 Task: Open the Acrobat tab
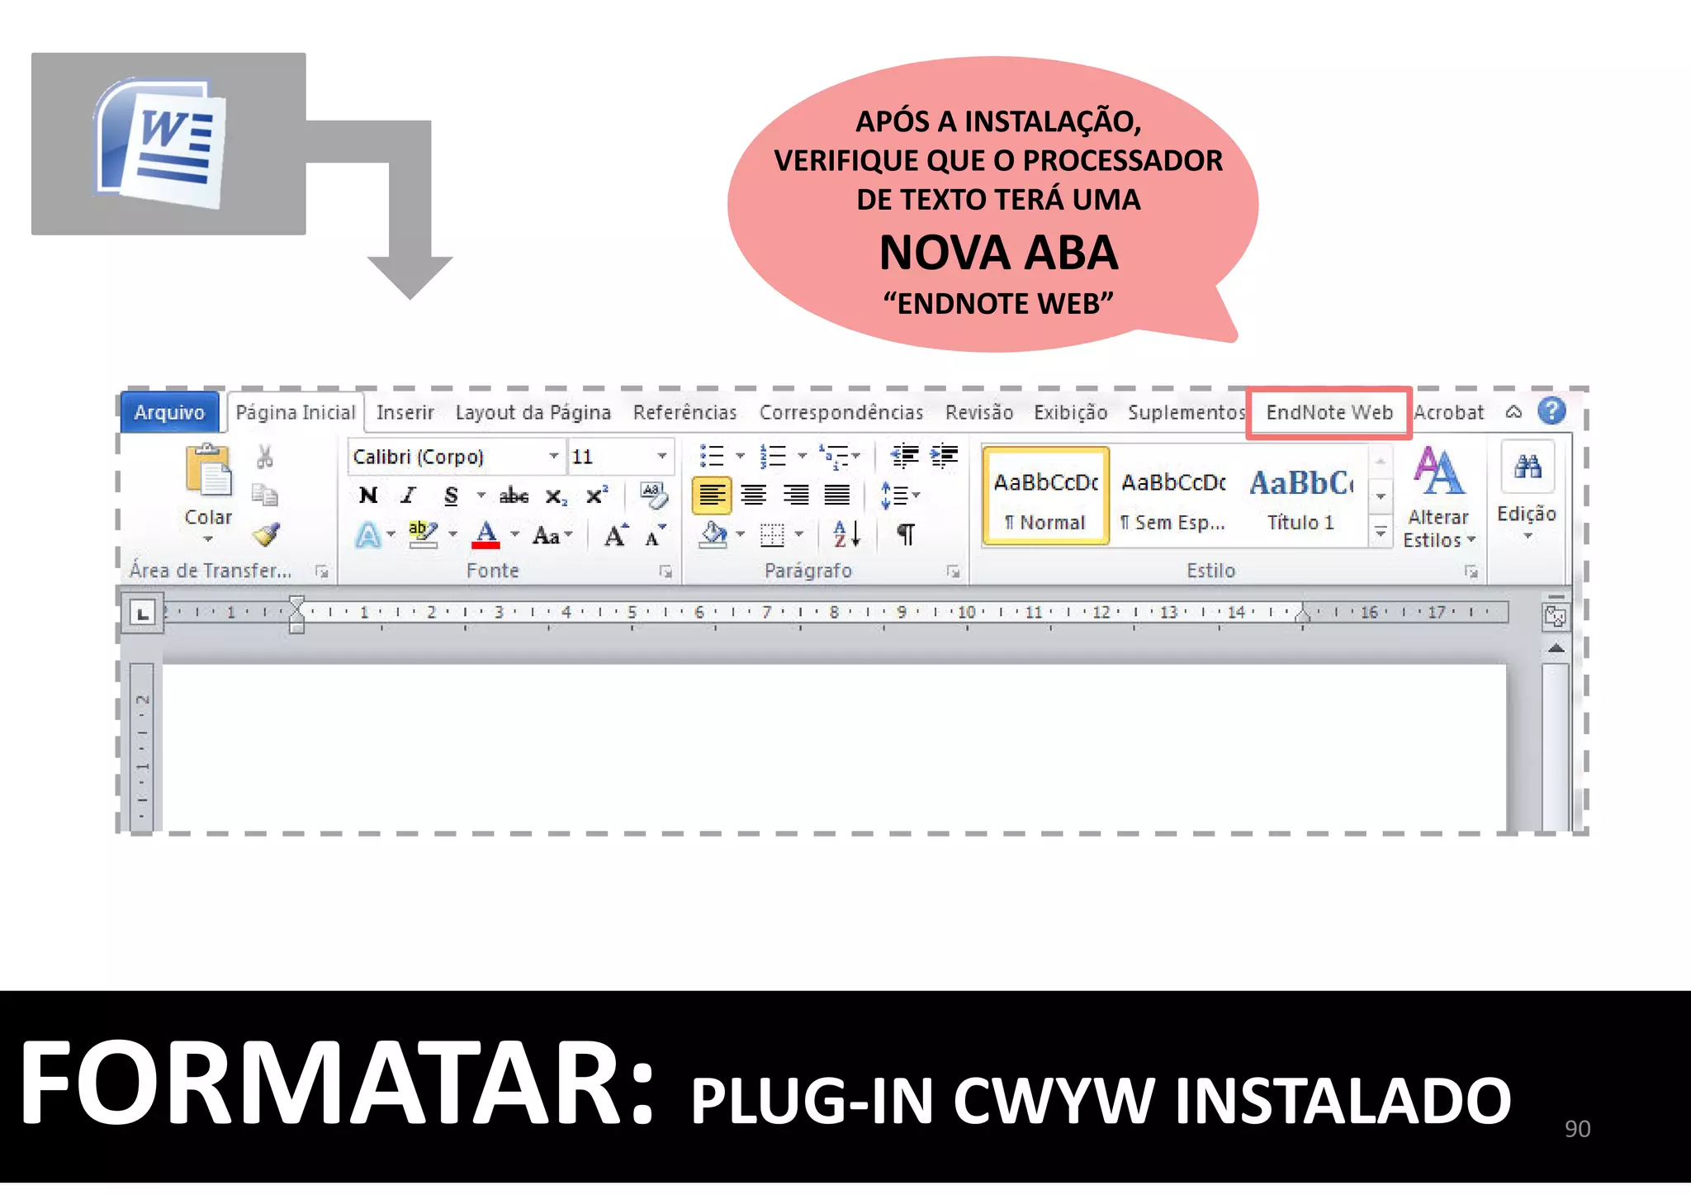point(1449,412)
